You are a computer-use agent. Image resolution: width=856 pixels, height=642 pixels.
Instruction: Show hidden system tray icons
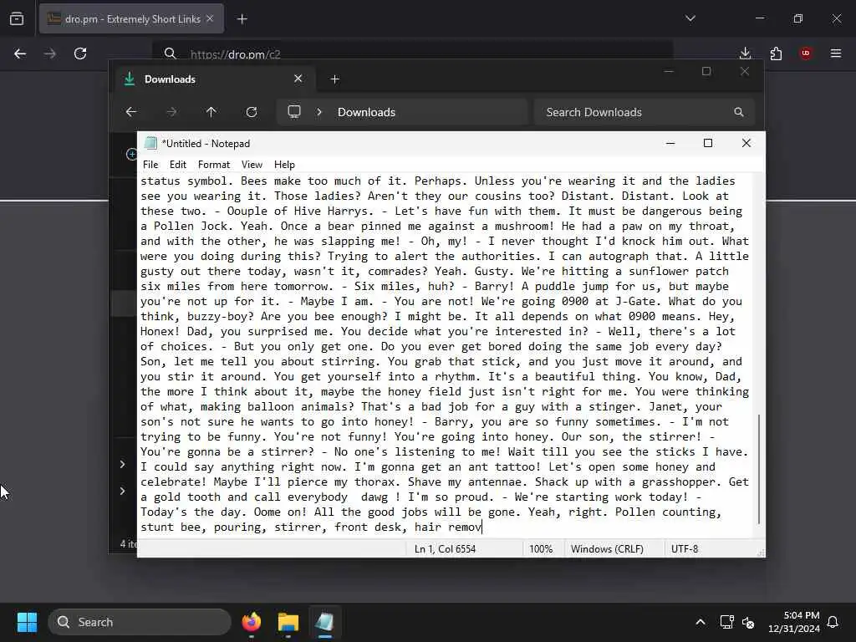(x=701, y=622)
